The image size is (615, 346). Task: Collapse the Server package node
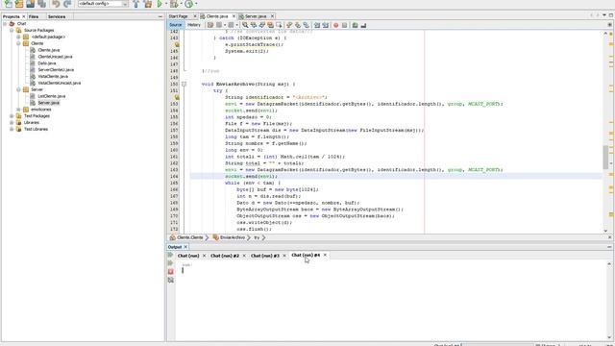click(x=18, y=89)
